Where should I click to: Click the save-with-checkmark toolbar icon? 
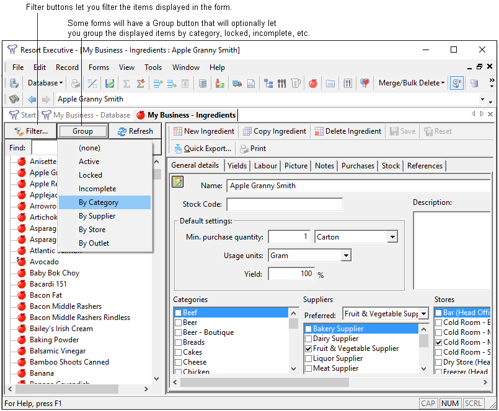point(110,84)
